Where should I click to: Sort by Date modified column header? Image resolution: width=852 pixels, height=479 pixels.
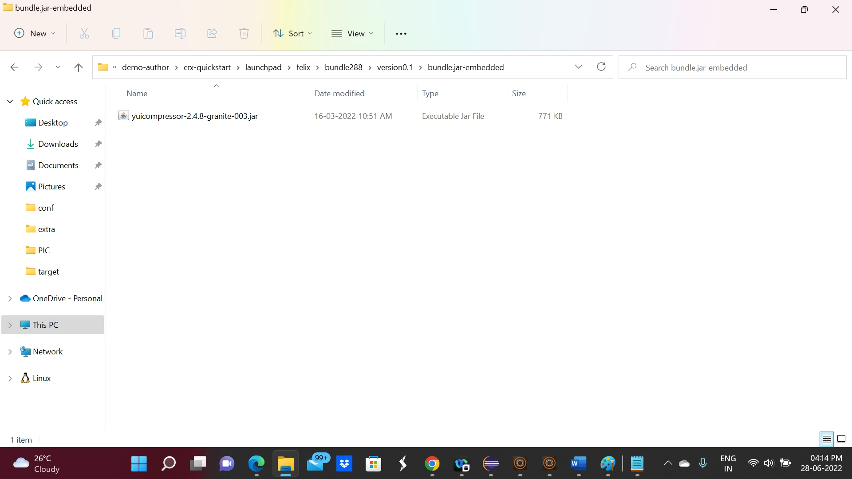(x=339, y=94)
